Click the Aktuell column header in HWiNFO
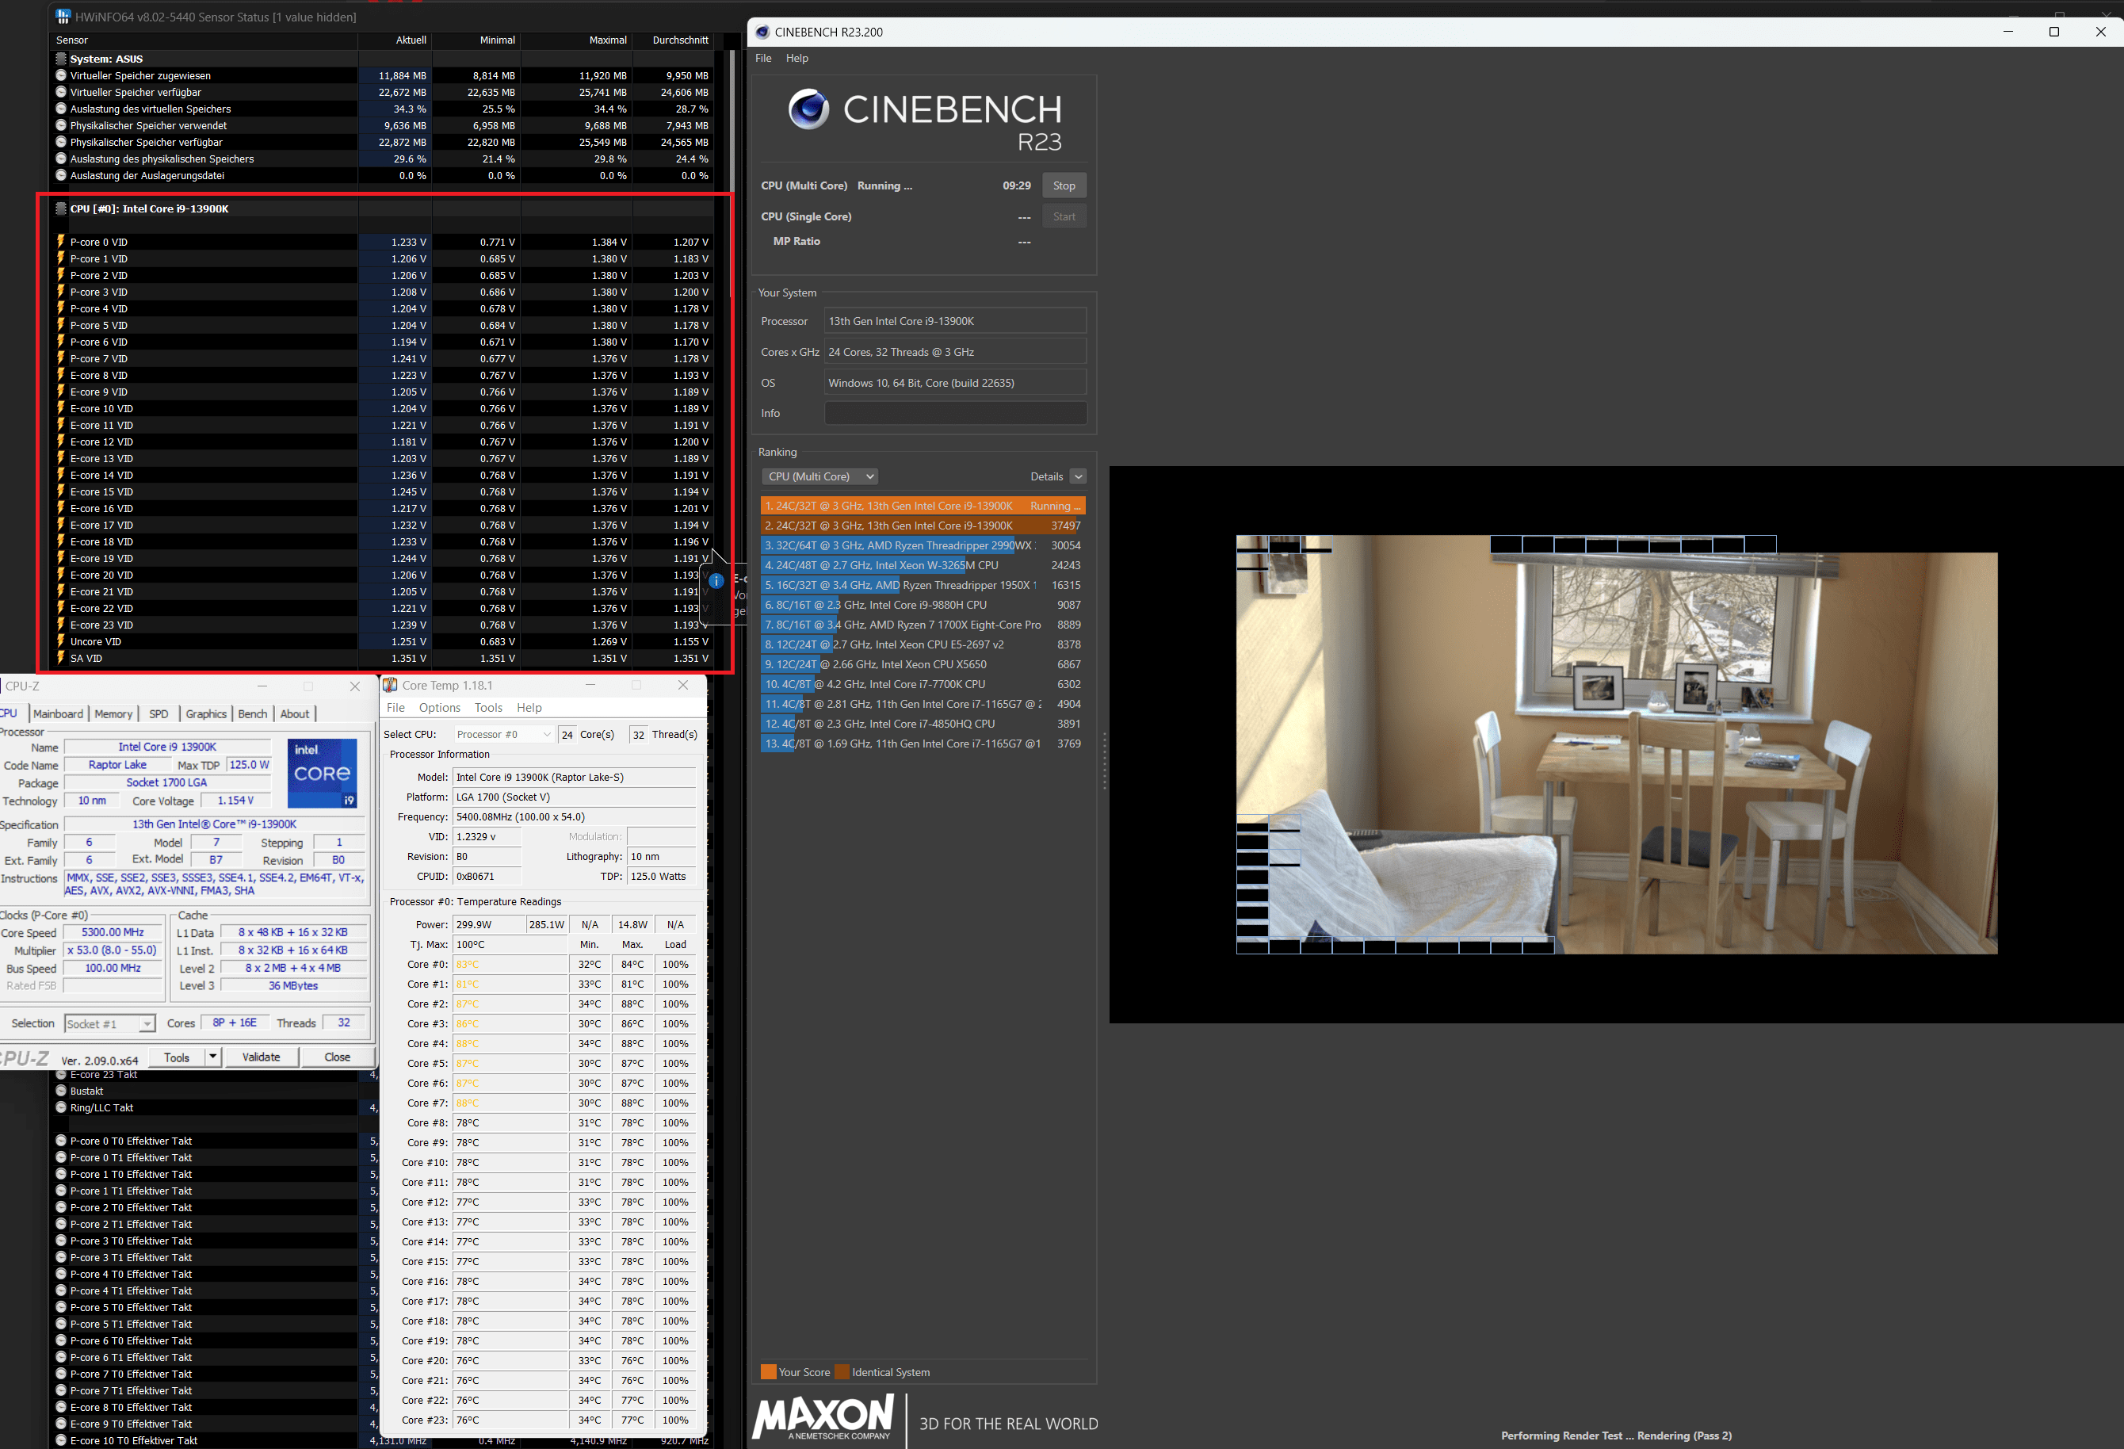Screen dimensions: 2124x1449 [x=395, y=40]
